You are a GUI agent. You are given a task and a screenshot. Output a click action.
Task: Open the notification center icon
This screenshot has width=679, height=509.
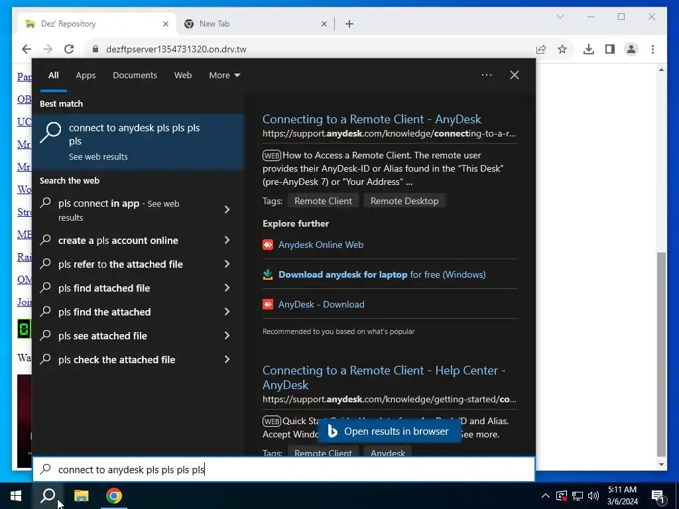pyautogui.click(x=658, y=496)
